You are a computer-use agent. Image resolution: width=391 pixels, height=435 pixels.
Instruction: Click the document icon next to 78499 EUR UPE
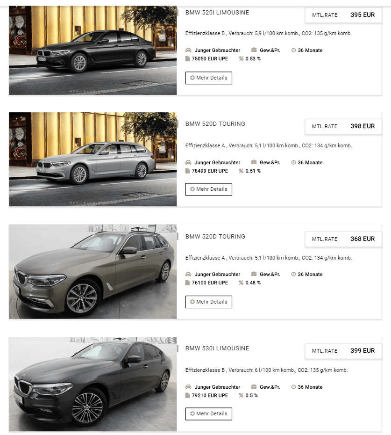pos(188,171)
